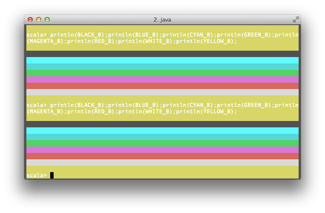Click the black block cursor at the prompt

52,175
